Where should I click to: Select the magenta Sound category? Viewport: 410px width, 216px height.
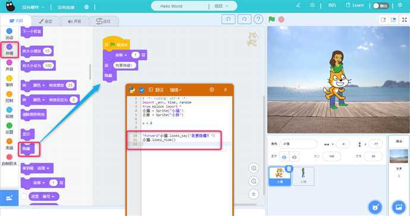9,65
